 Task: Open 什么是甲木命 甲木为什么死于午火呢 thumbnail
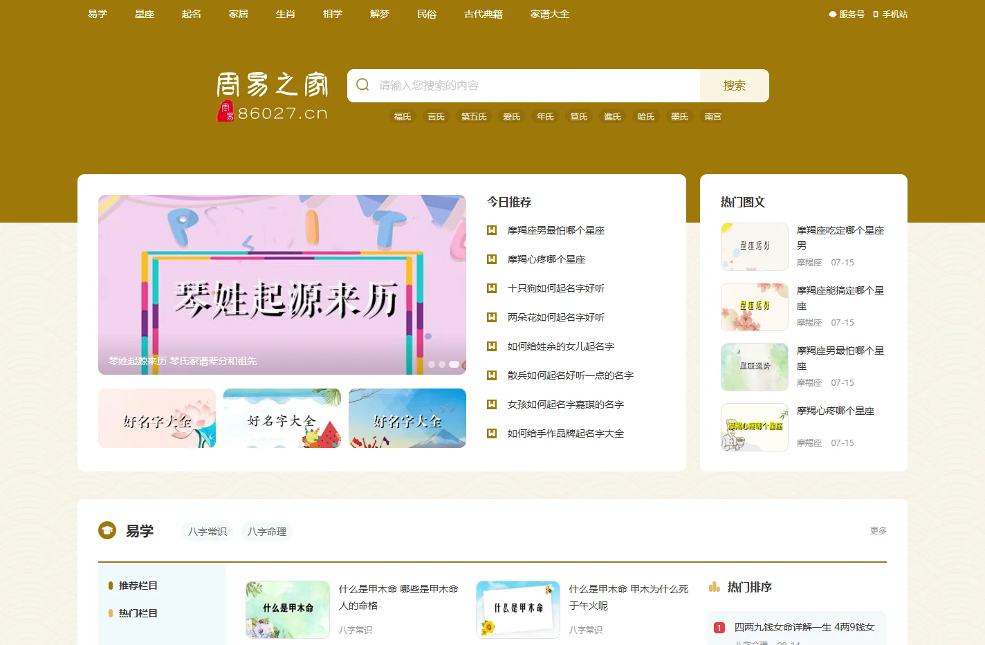(518, 610)
